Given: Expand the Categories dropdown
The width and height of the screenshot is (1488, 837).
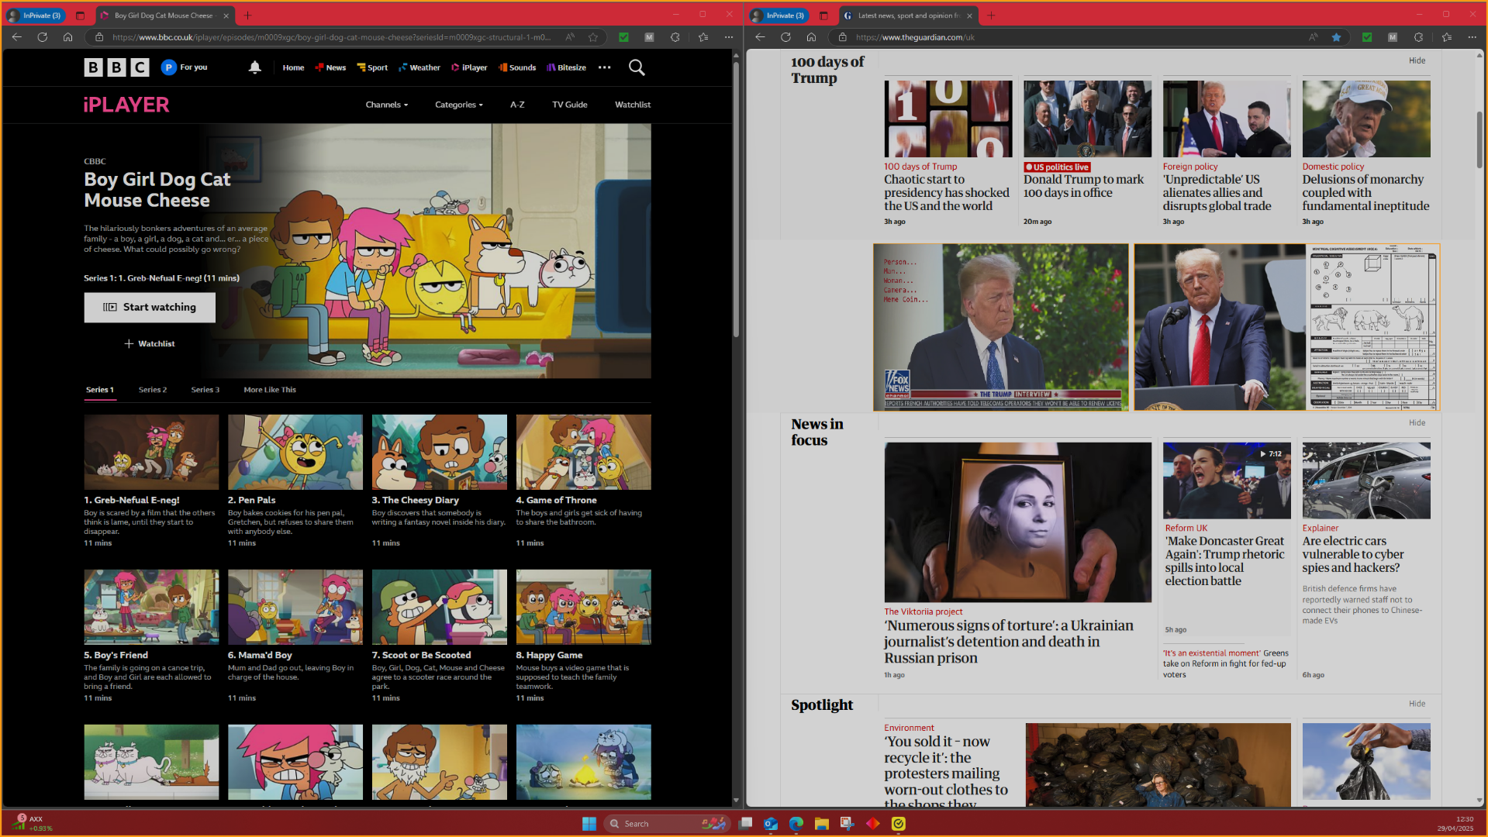Looking at the screenshot, I should 459,105.
